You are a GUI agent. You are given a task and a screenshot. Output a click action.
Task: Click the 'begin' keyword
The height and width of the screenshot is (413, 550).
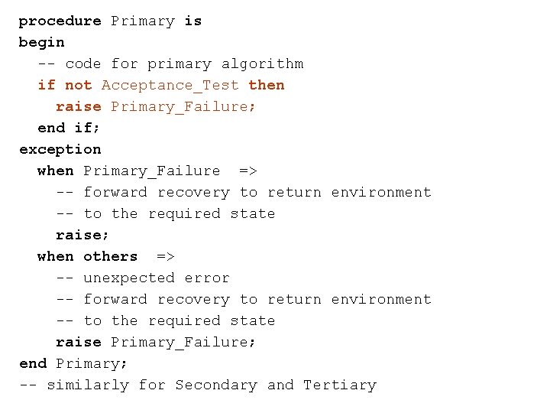click(x=41, y=42)
